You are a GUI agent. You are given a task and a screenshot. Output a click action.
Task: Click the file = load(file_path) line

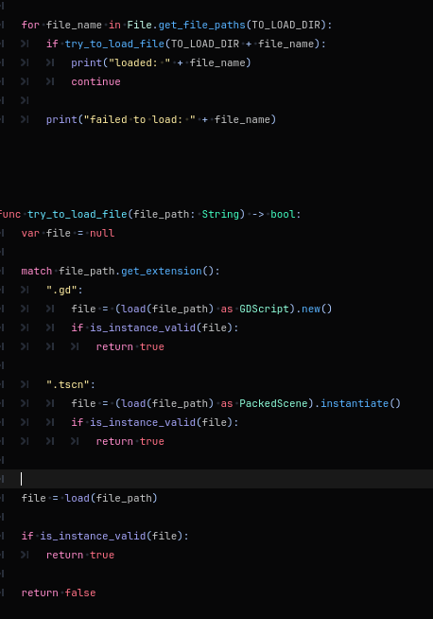90,498
